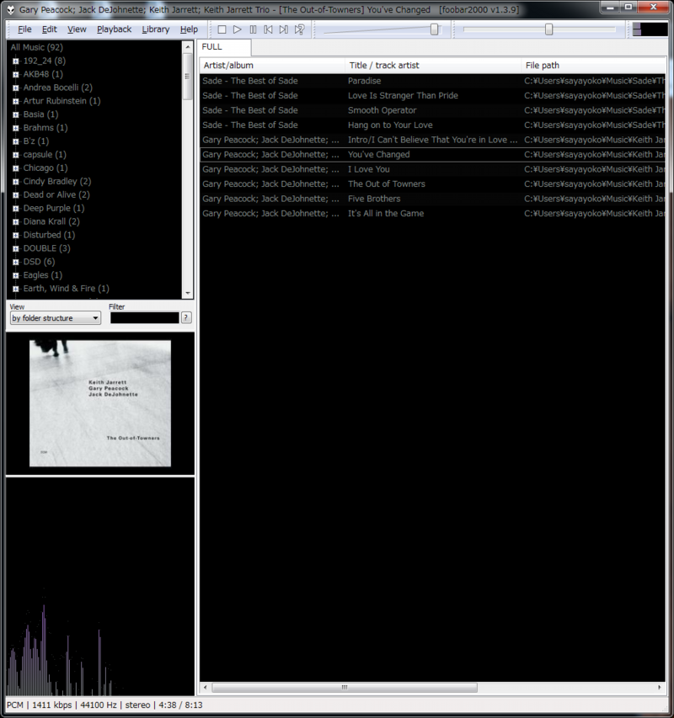Sort by Title / track artist header
Viewport: 674px width, 718px height.
click(x=433, y=66)
